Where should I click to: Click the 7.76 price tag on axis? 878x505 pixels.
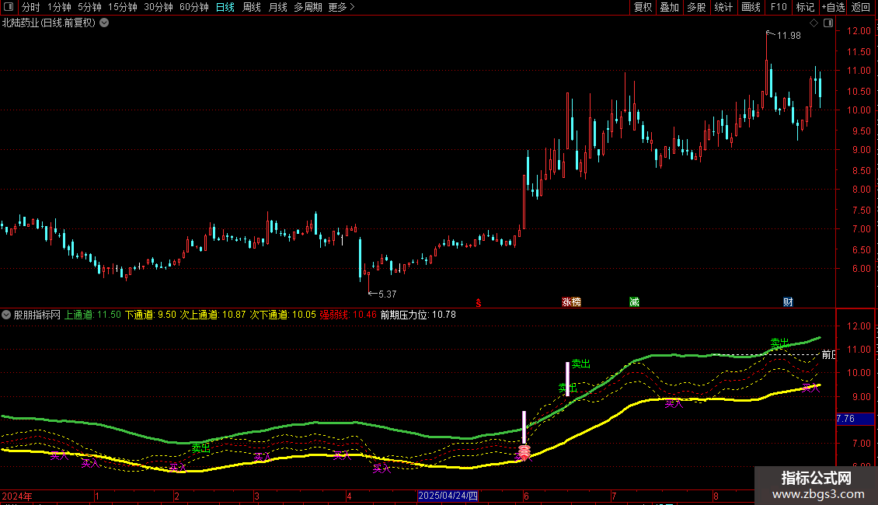[855, 419]
